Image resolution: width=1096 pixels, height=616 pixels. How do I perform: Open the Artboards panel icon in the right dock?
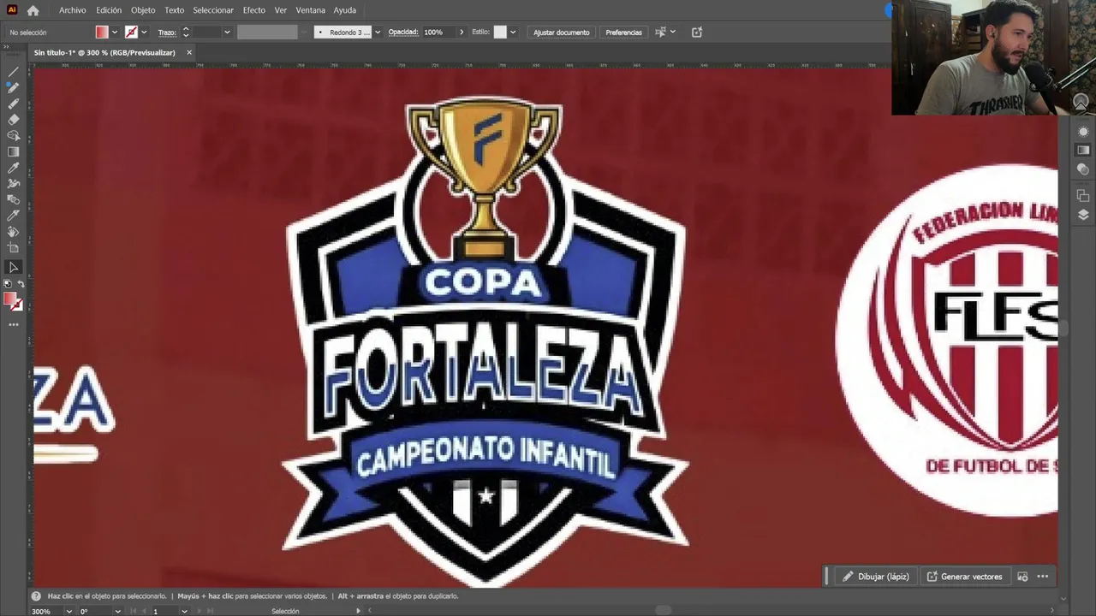pyautogui.click(x=1083, y=196)
